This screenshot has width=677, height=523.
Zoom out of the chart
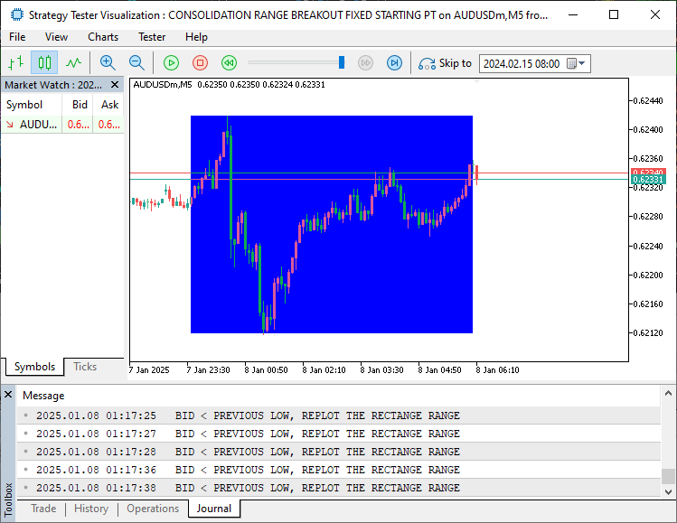tap(136, 63)
